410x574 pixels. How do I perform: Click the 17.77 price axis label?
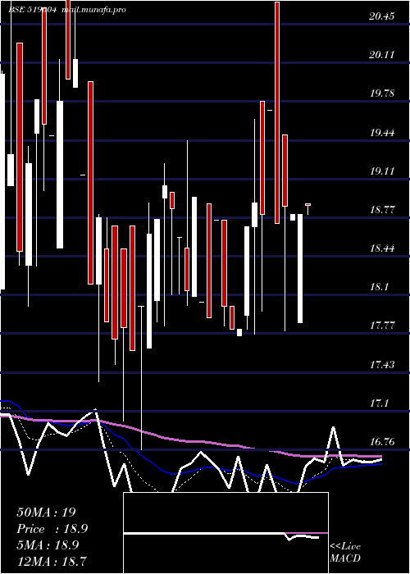[x=382, y=326]
